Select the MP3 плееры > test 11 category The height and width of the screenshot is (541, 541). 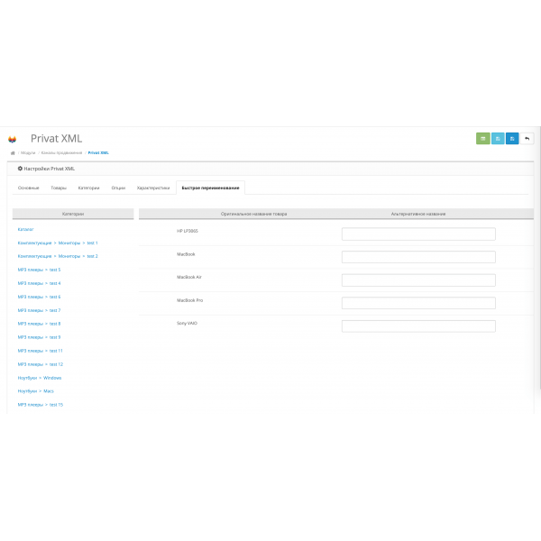click(x=40, y=351)
